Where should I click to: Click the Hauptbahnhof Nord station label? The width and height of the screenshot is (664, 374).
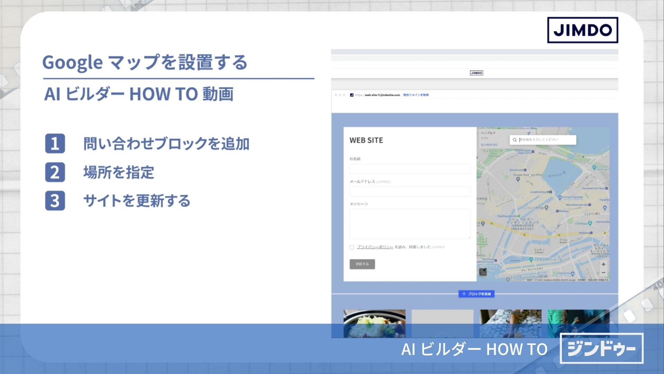[593, 188]
